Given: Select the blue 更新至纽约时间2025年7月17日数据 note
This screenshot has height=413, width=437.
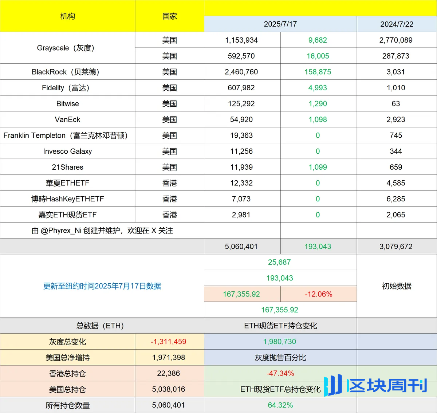Looking at the screenshot, I should pos(102,286).
